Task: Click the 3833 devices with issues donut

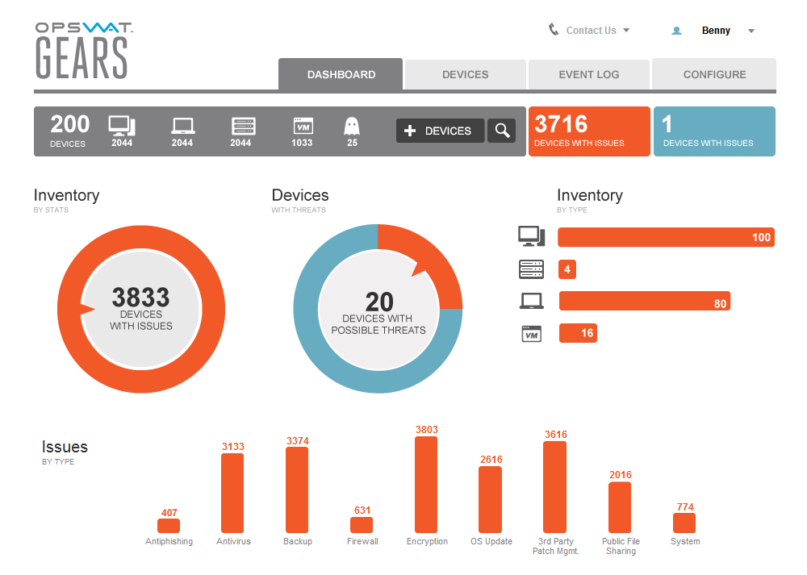Action: tap(141, 309)
